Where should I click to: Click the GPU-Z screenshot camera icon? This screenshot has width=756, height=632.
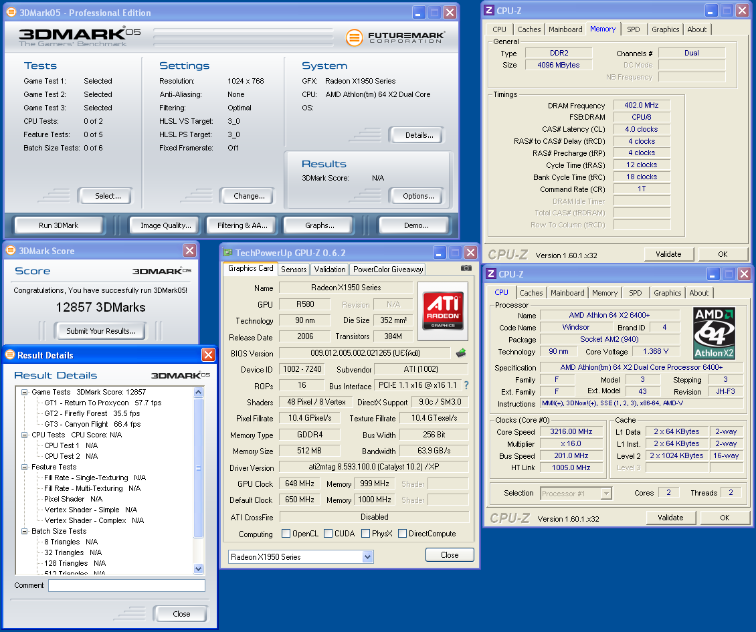click(x=466, y=268)
